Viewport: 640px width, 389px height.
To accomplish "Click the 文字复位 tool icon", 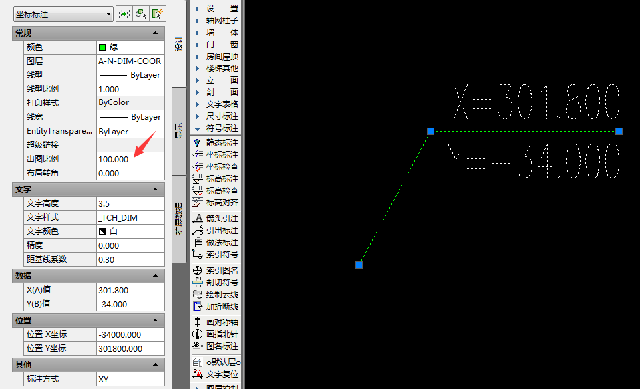I will (197, 374).
